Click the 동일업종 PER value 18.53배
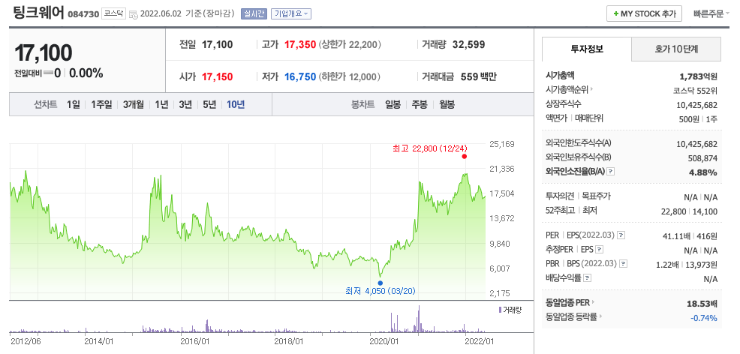 click(702, 303)
